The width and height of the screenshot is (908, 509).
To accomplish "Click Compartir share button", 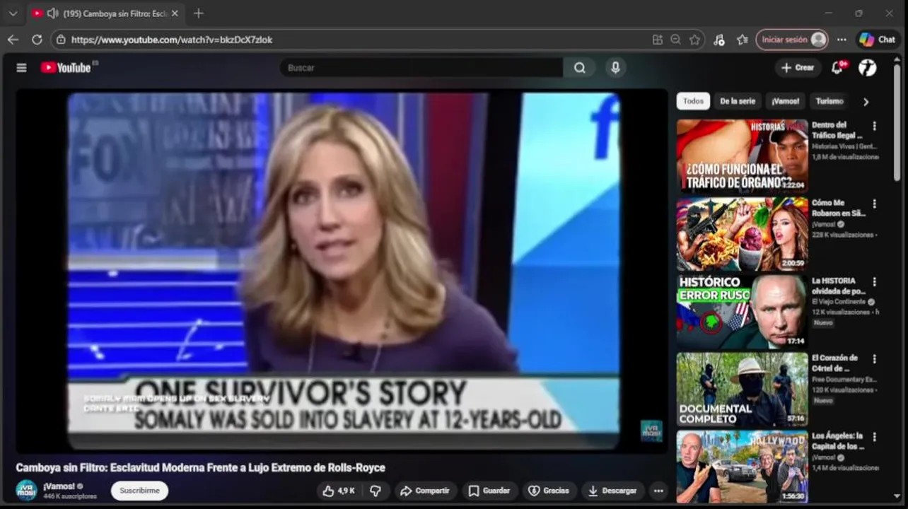I will click(424, 491).
